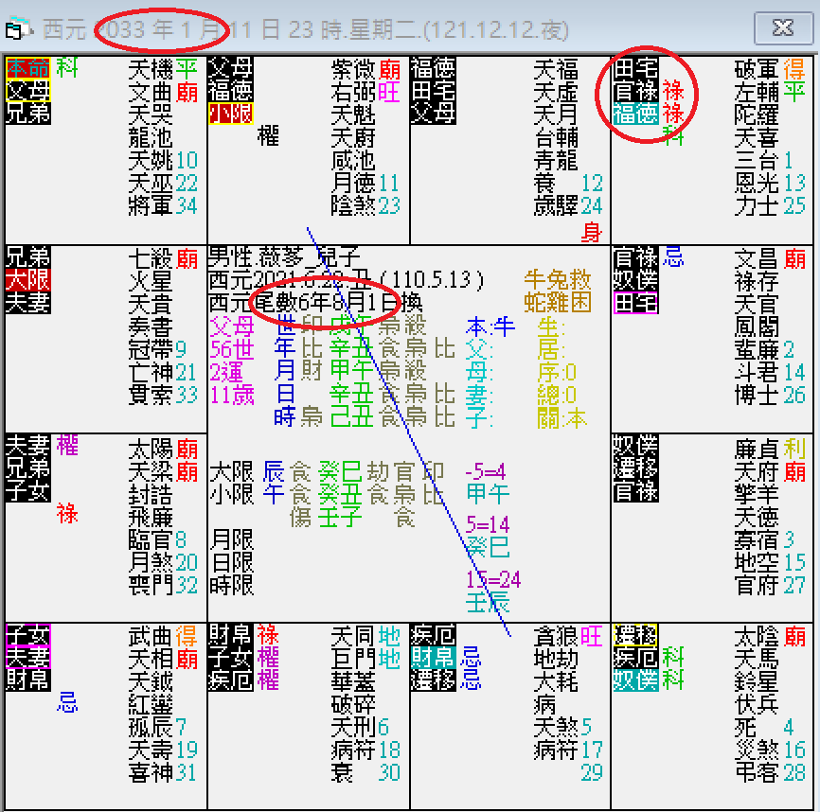Select the 鳳閣 star entry
Viewport: 820px width, 812px height.
(x=757, y=327)
